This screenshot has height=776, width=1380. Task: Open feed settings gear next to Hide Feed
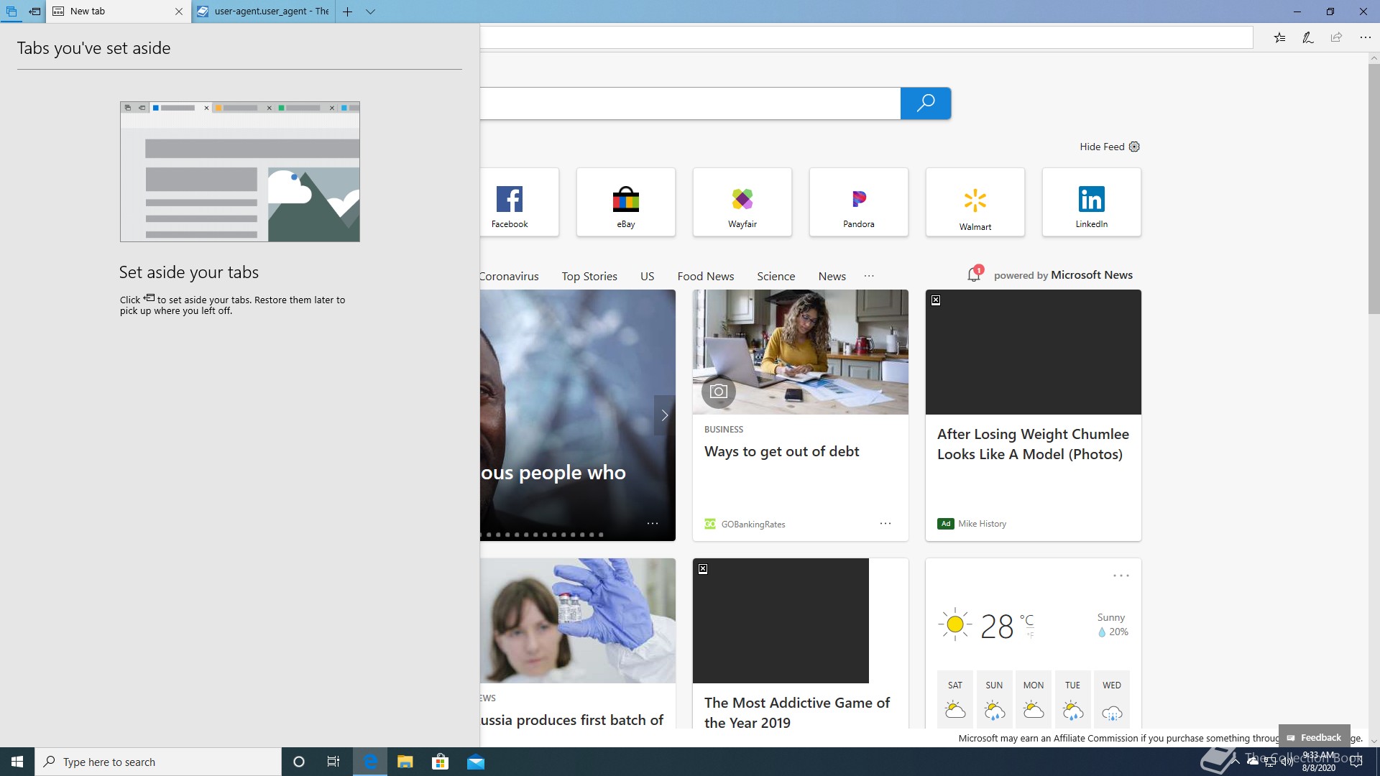click(1134, 147)
